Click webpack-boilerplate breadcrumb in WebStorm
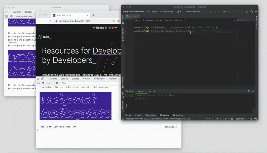Screen dimensions: 267x153 tap(133, 12)
